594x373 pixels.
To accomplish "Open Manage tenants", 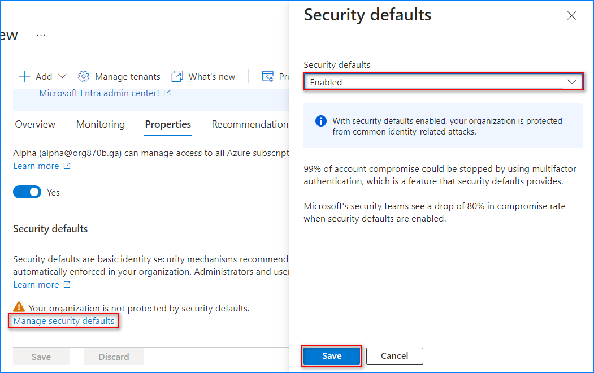I will [127, 76].
